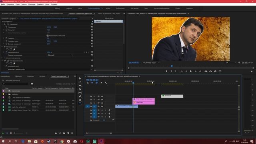This screenshot has width=256, height=144.
Task: Click New Bin folder icon in Project panel
Action: point(64,133)
